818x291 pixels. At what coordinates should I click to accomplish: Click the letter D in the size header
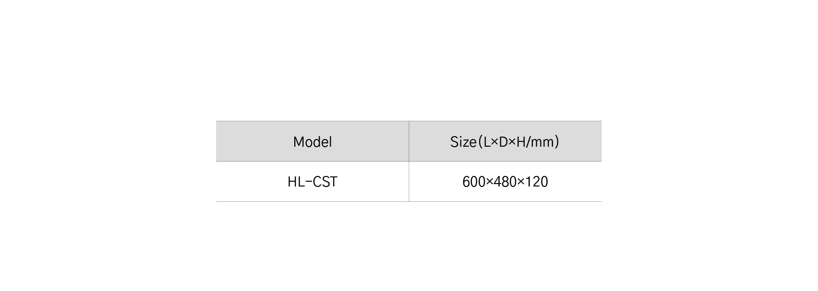tap(503, 142)
